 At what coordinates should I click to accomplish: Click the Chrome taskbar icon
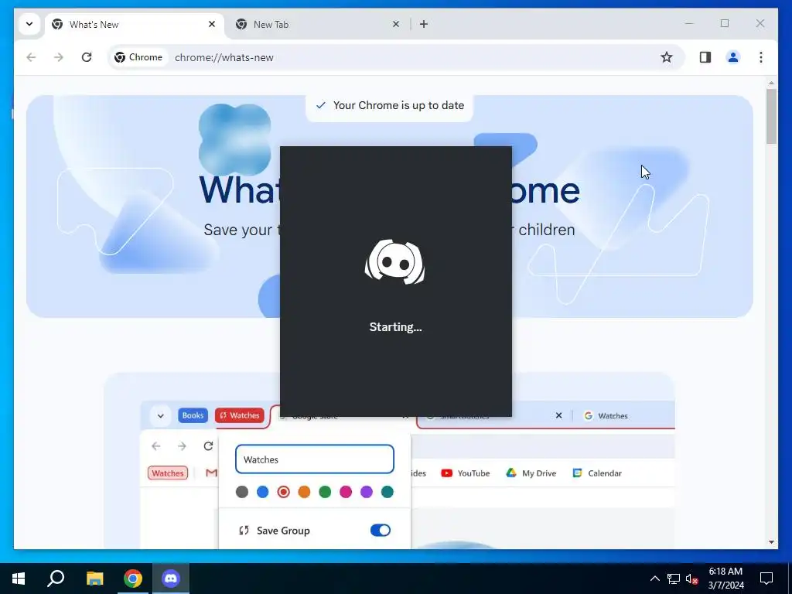133,579
